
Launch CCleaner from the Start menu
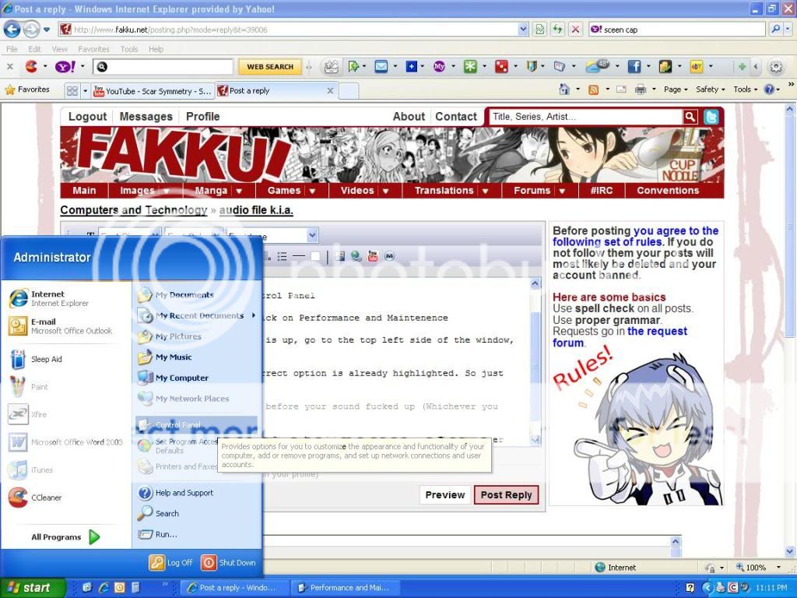coord(47,498)
